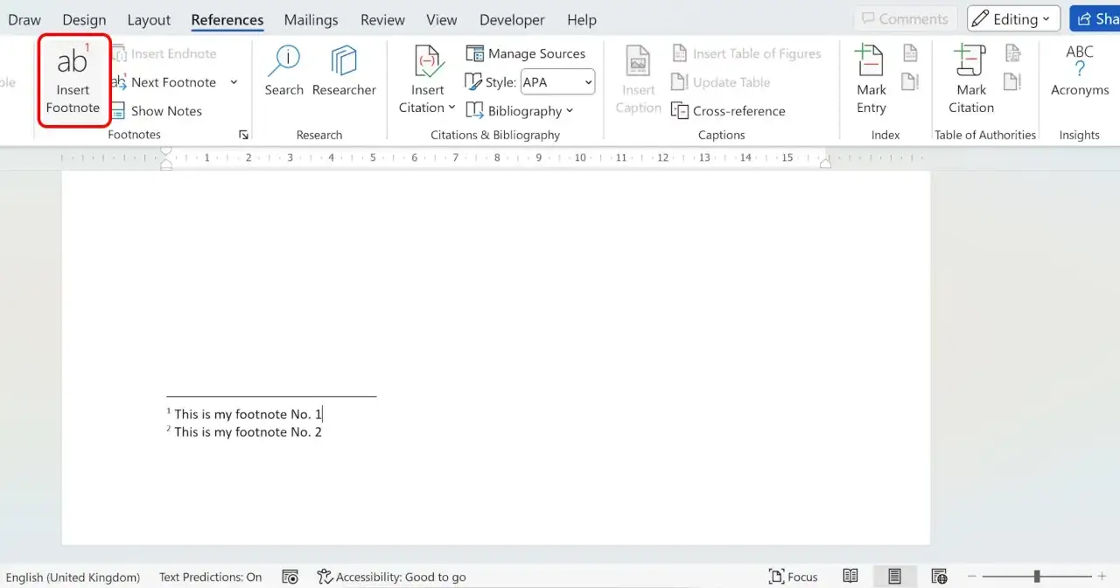The width and height of the screenshot is (1120, 588).
Task: Open the Search tool
Action: tap(284, 71)
